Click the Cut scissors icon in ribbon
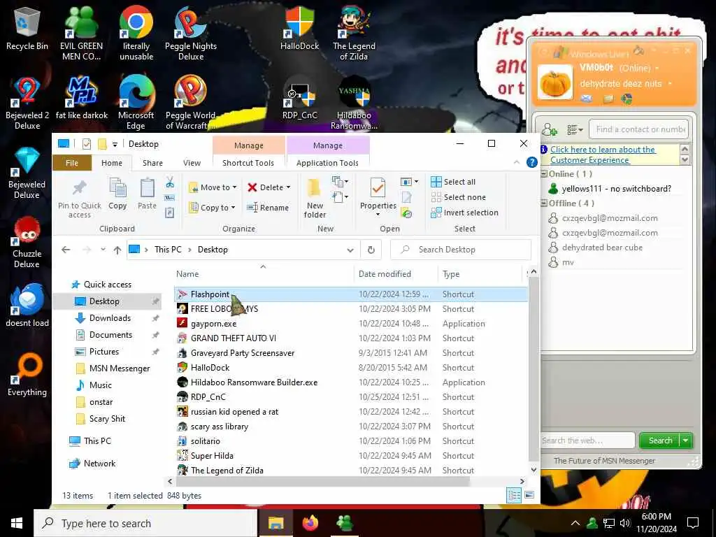This screenshot has width=716, height=537. point(170,182)
